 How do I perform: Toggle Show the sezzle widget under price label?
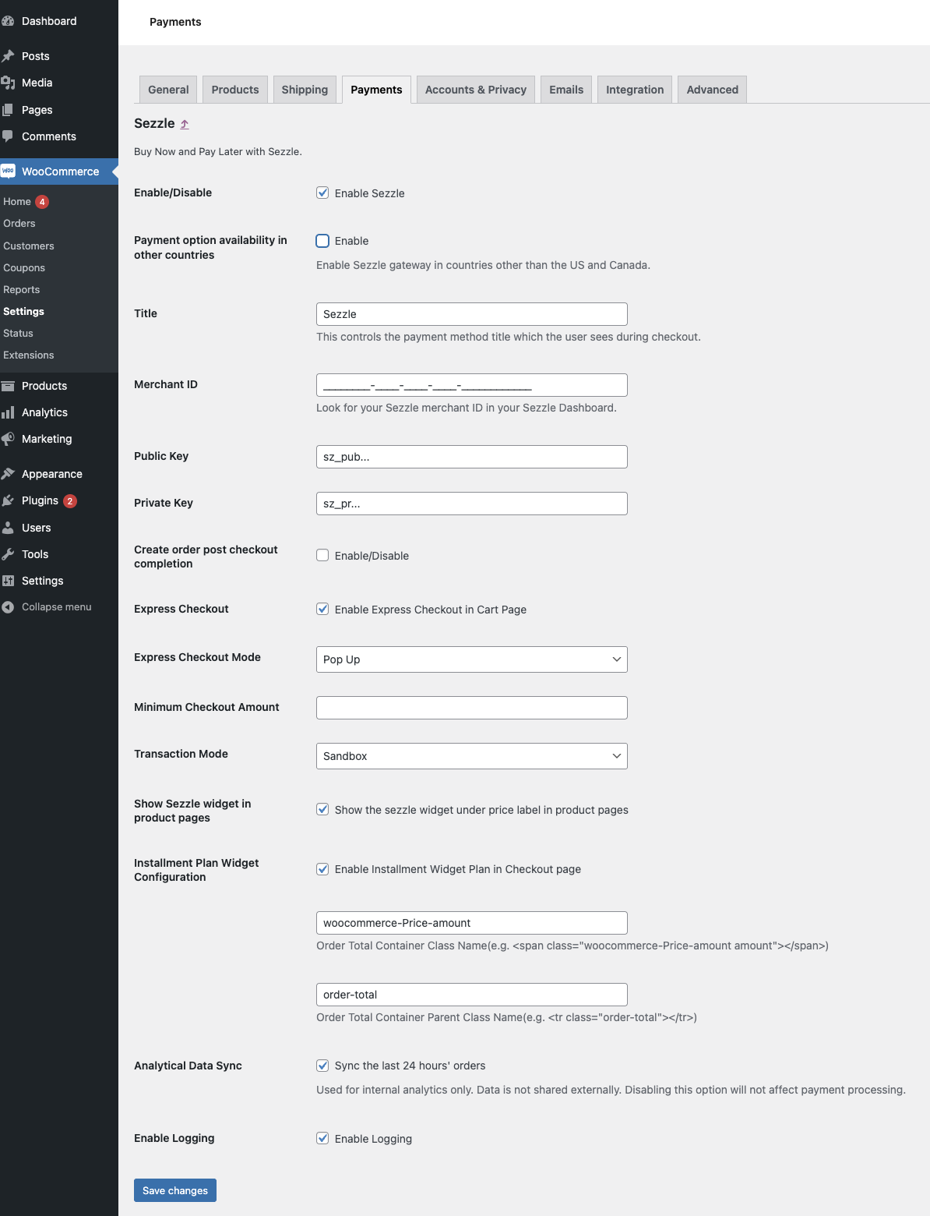(322, 809)
